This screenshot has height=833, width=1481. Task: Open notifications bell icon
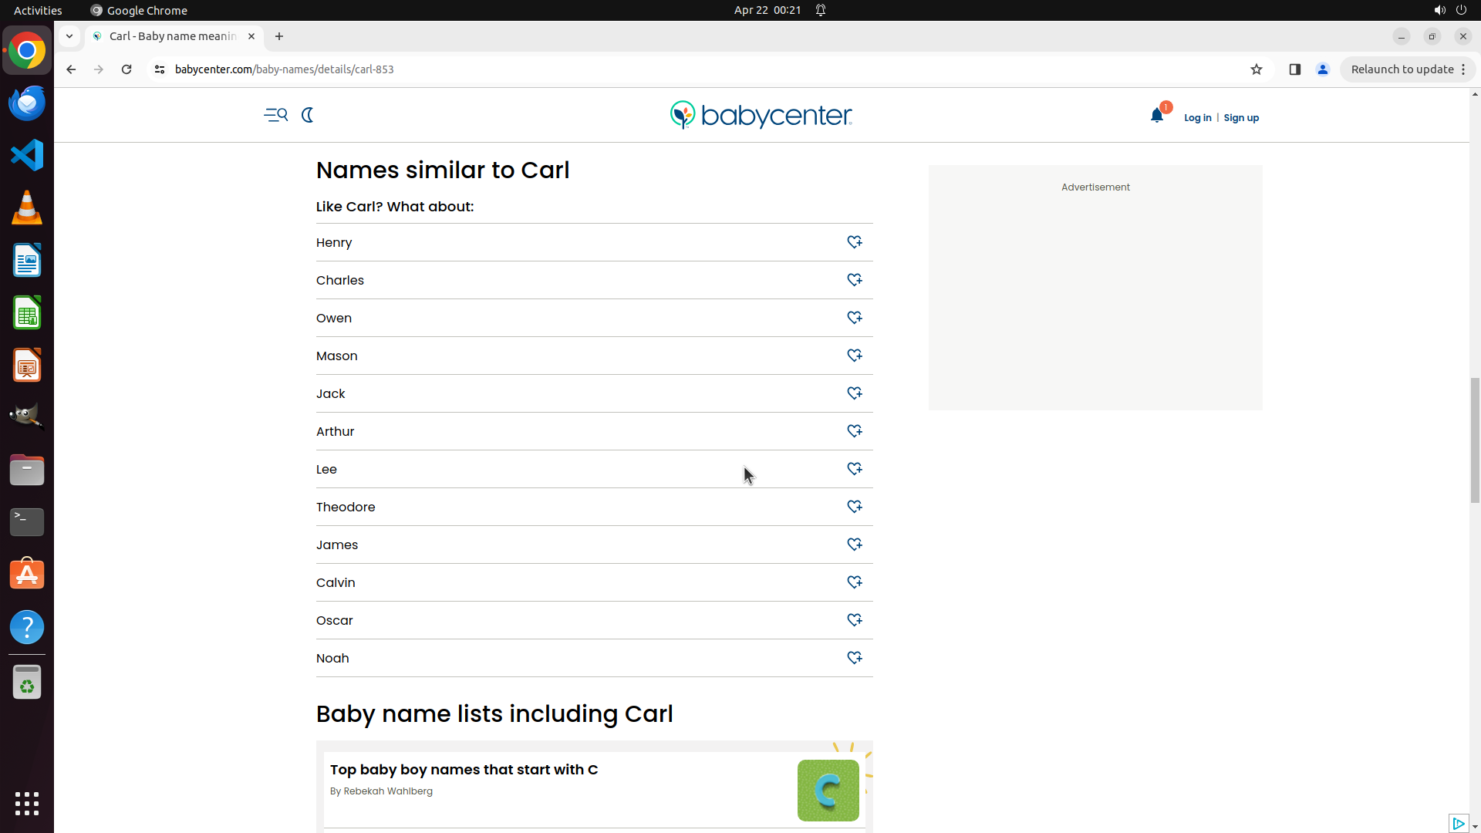pyautogui.click(x=1156, y=116)
